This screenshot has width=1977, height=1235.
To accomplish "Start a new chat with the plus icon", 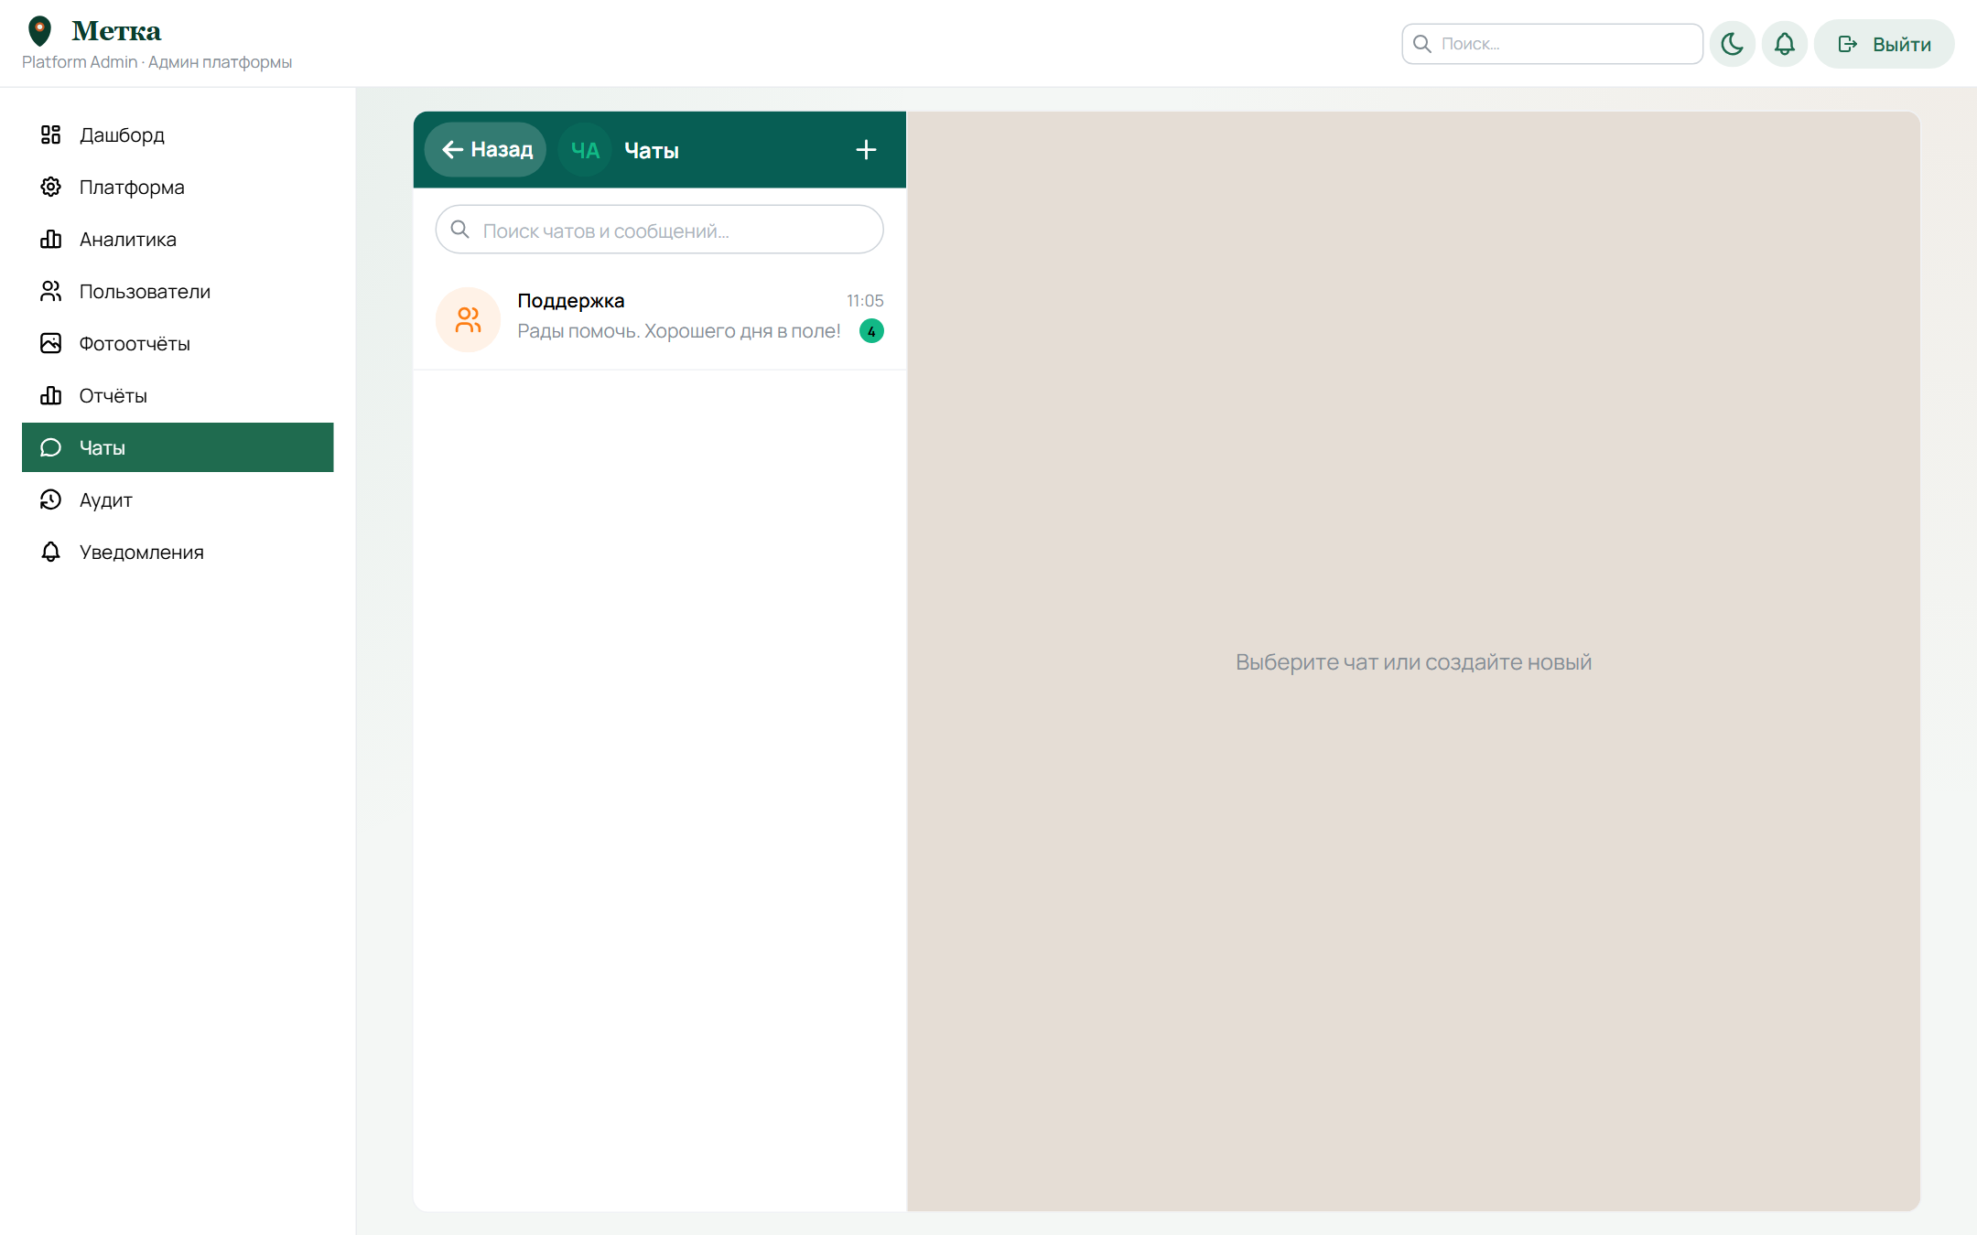I will tap(866, 150).
